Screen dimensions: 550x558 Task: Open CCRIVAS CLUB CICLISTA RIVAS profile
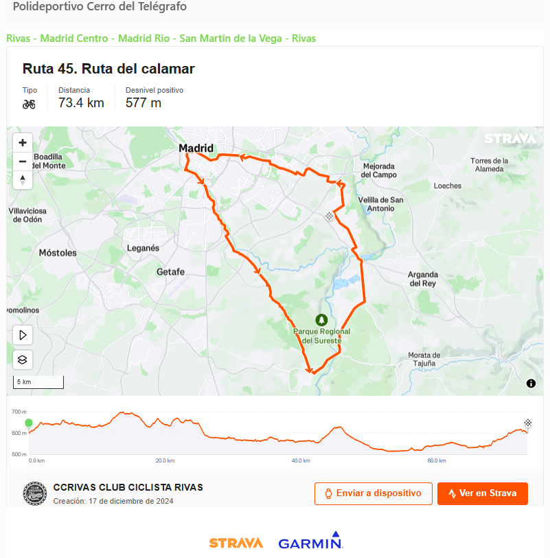(128, 487)
